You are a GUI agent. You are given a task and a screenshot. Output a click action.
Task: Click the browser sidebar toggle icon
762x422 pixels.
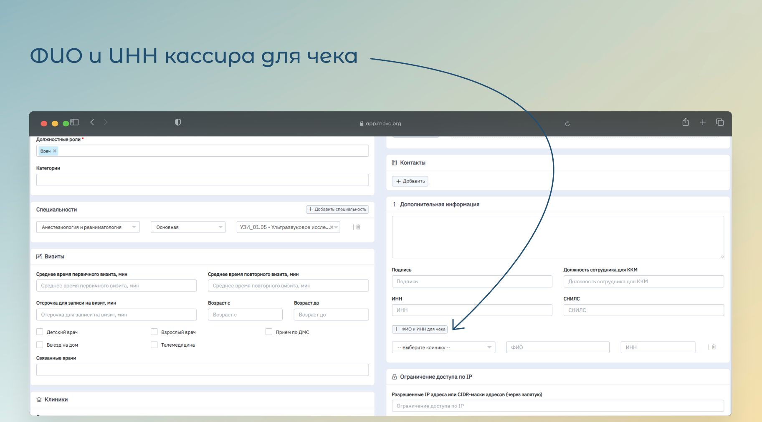[75, 122]
